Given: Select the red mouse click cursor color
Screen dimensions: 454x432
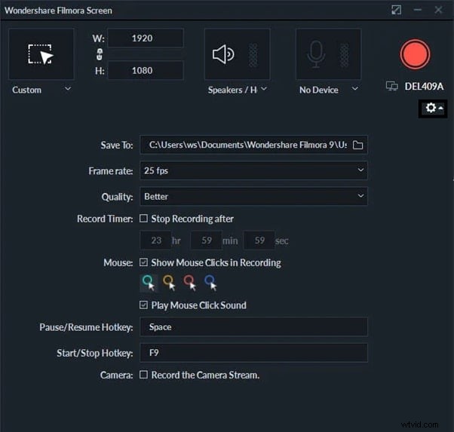Looking at the screenshot, I should tap(190, 283).
